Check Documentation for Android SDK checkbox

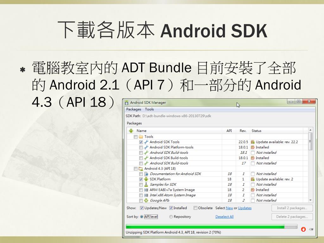(x=141, y=174)
